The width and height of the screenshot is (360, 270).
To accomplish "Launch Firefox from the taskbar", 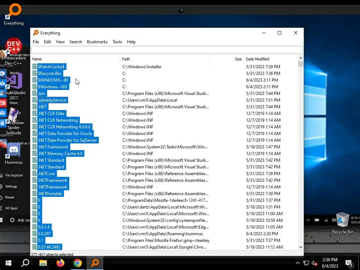I will tap(60, 263).
